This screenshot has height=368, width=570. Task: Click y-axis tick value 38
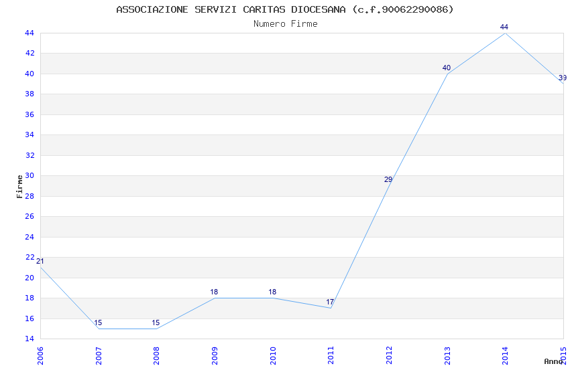coord(30,94)
